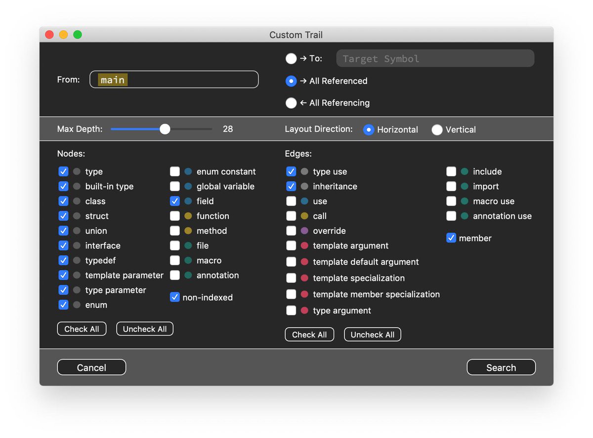This screenshot has height=438, width=593.
Task: Check the 'macro use' edge checkbox
Action: [451, 201]
